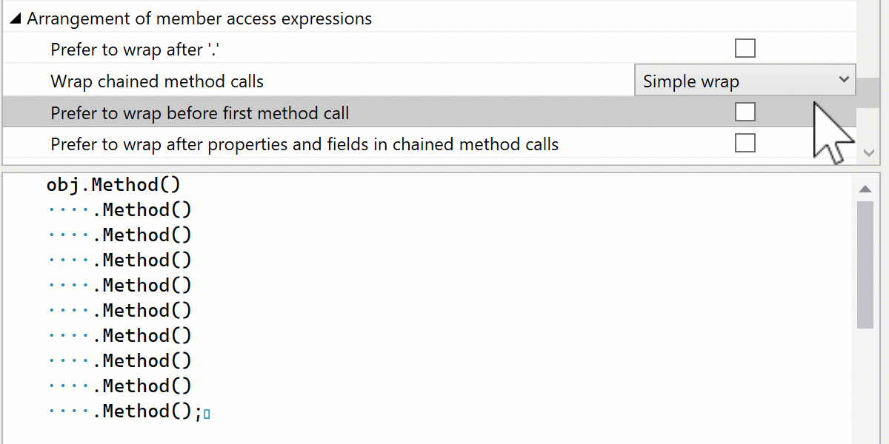Enable 'Prefer to wrap after '.''
889x444 pixels.
pyautogui.click(x=745, y=47)
